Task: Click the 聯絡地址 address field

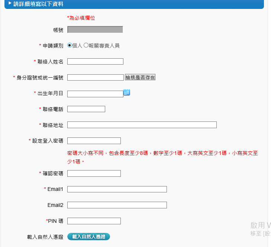Action: [142, 125]
